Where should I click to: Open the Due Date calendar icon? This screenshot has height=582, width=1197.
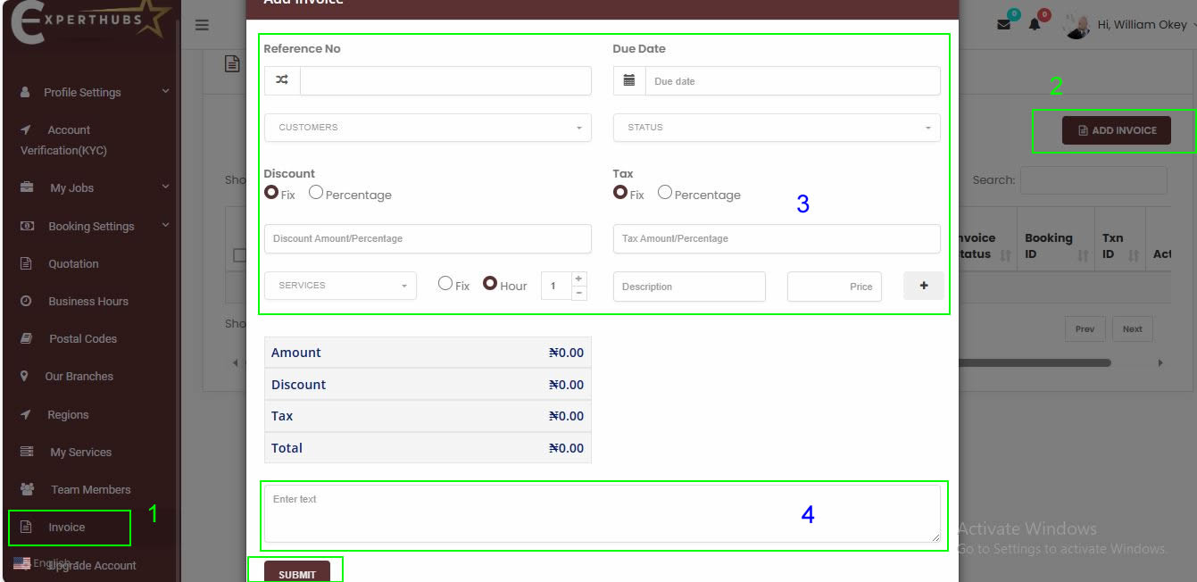coord(628,80)
